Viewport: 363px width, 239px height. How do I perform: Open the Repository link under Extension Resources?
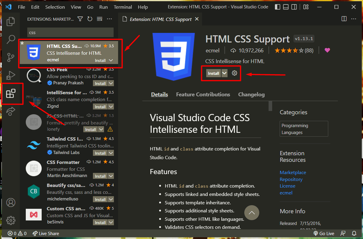(291, 179)
